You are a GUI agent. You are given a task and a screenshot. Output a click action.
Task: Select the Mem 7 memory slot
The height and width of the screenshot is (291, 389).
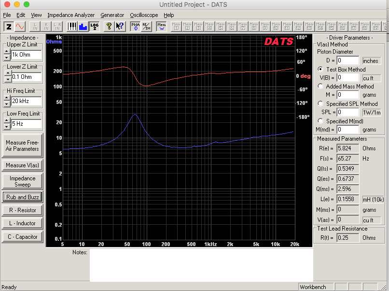243,26
